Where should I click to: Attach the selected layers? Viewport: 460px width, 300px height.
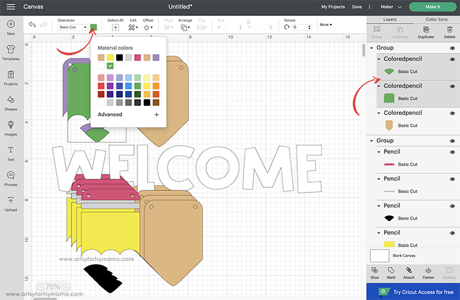click(x=409, y=273)
